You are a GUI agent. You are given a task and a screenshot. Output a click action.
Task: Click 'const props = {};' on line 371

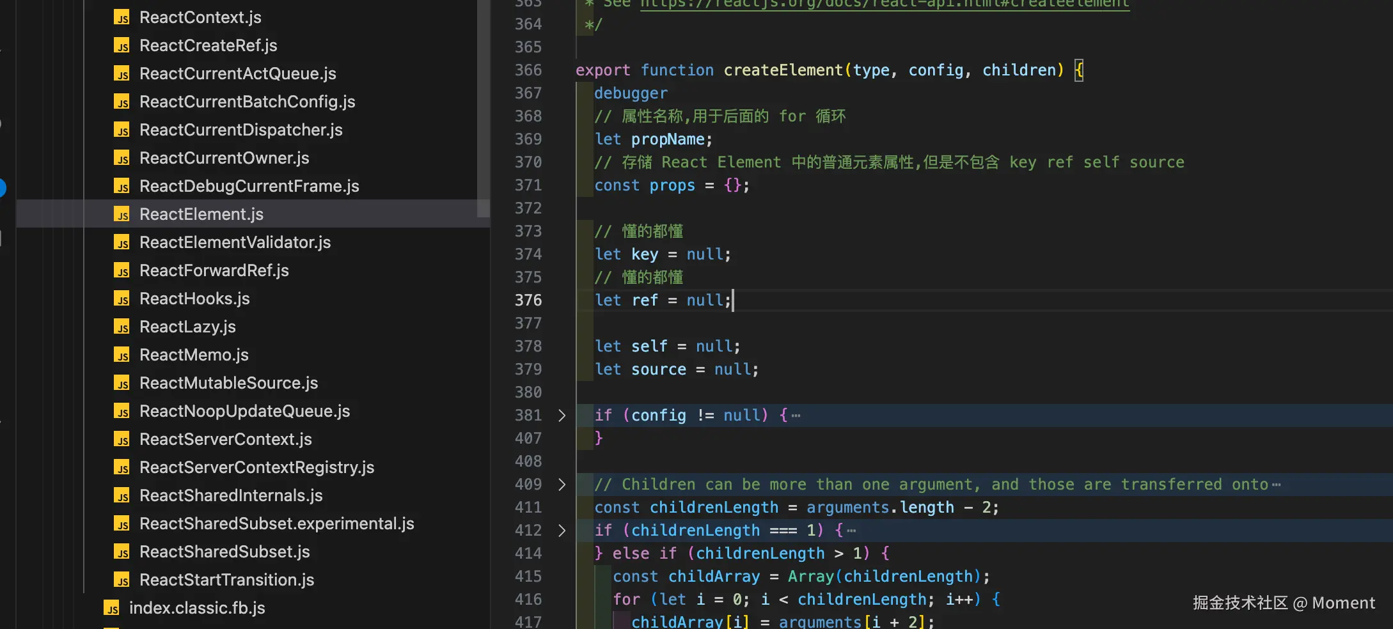[x=672, y=185]
